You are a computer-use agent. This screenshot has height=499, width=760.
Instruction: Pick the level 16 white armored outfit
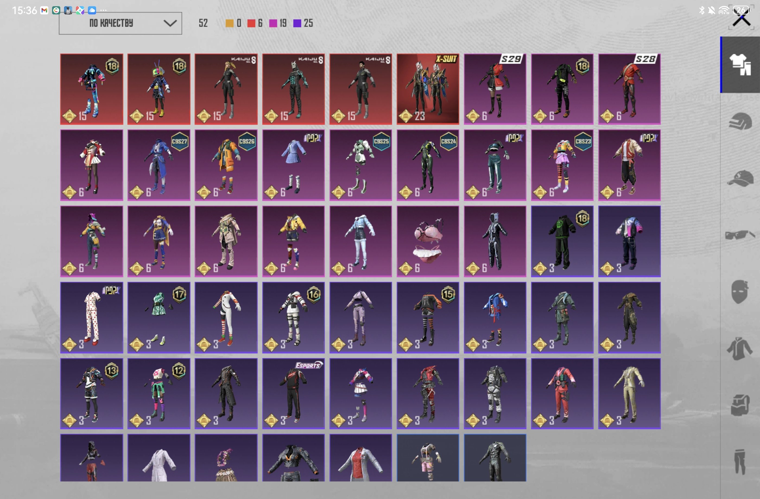tap(293, 318)
